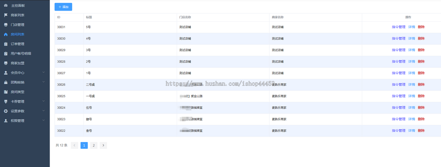View 详情 for room 30022
This screenshot has width=441, height=167.
412,131
